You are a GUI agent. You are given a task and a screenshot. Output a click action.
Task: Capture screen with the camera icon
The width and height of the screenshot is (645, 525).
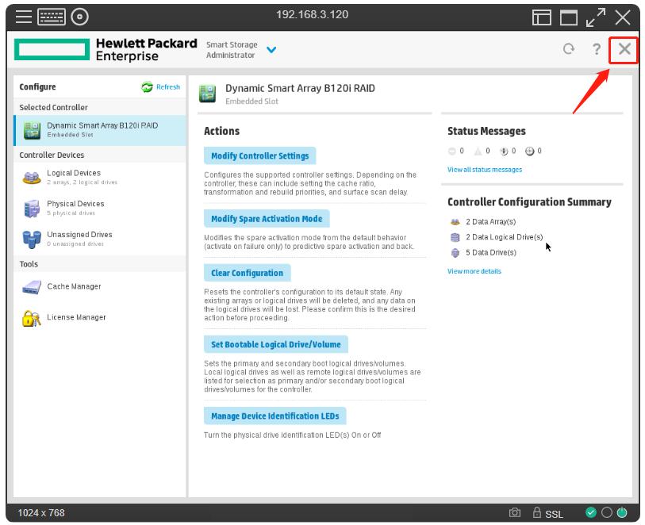pos(515,513)
